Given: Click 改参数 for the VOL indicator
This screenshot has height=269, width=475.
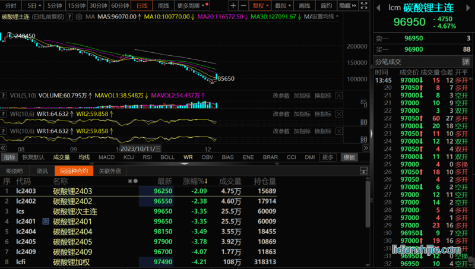Looking at the screenshot, I should pos(281,95).
